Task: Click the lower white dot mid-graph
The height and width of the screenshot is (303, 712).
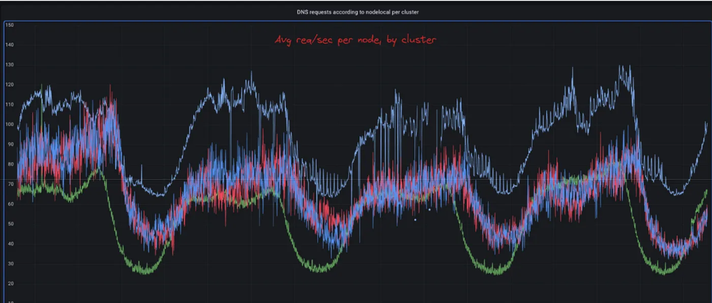Action: [x=415, y=220]
